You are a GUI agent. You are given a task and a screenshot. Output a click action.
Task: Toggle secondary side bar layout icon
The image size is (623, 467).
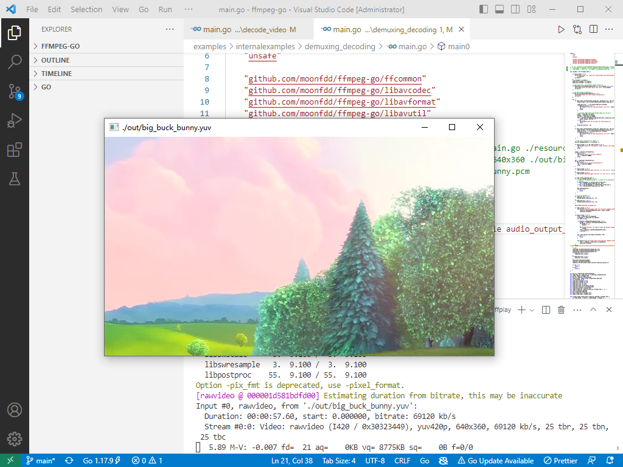tap(515, 9)
